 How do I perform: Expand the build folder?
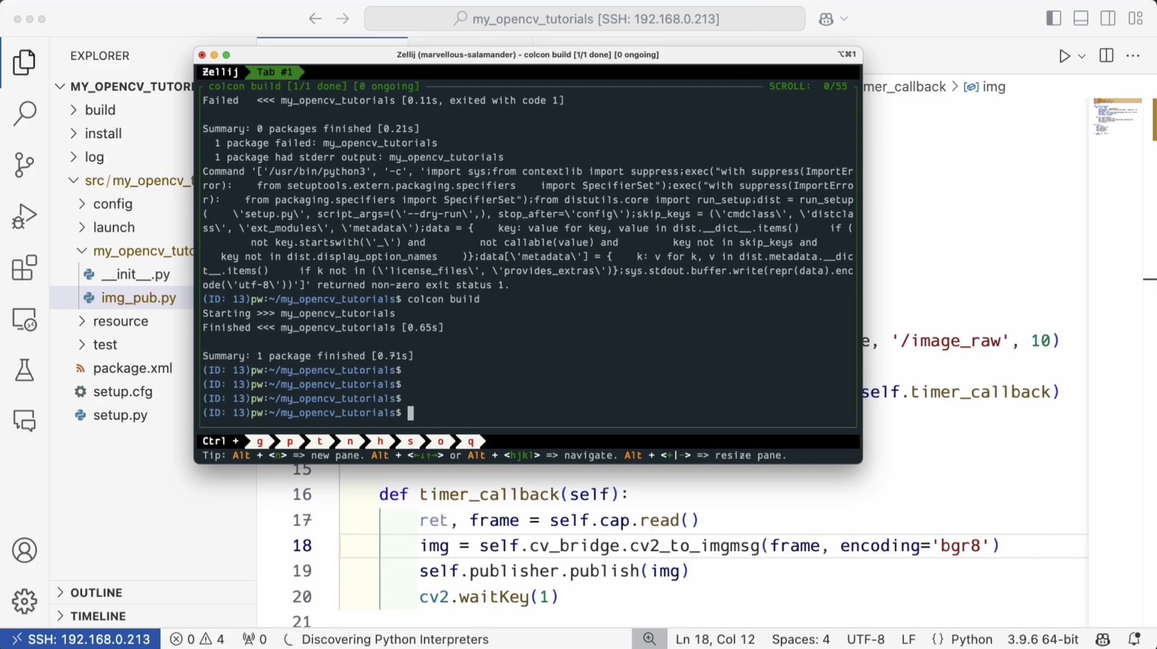[100, 110]
